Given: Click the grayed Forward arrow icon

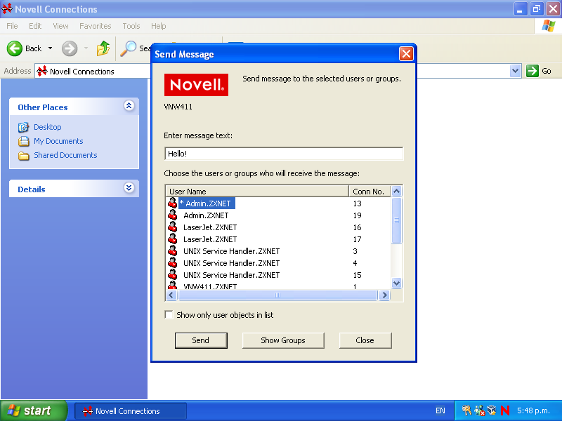Looking at the screenshot, I should pos(70,48).
